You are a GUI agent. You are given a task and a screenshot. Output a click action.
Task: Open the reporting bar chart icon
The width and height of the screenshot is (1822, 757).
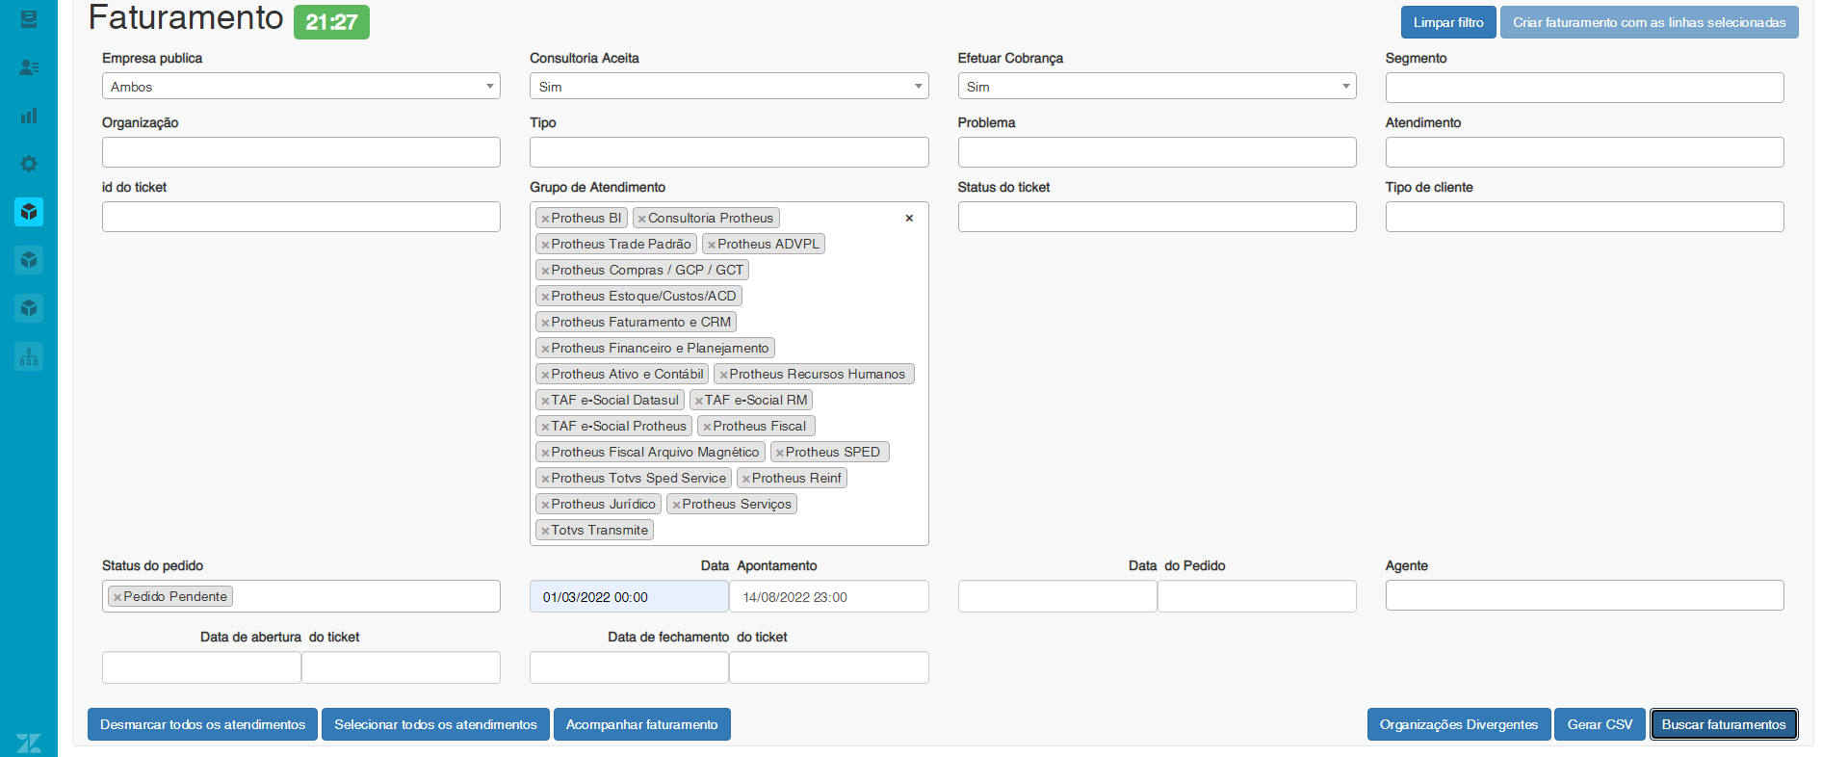[x=29, y=116]
